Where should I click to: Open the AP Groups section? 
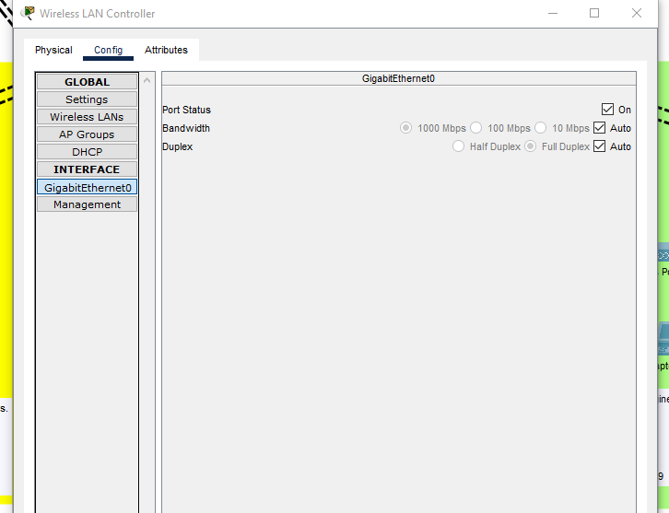87,134
